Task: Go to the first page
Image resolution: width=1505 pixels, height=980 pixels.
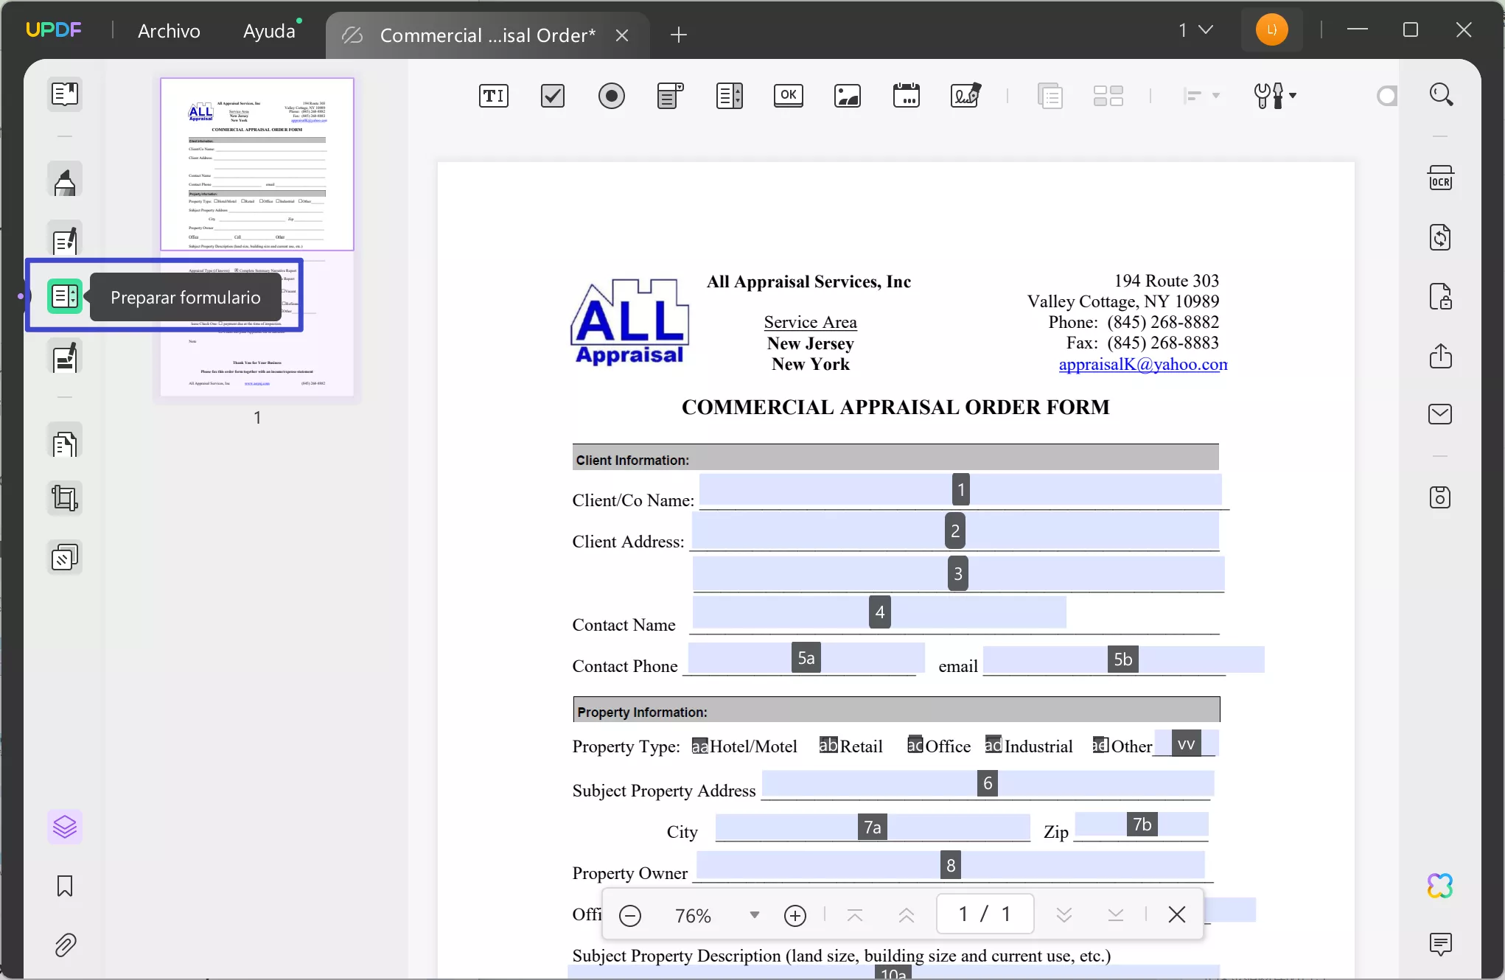Action: click(855, 915)
